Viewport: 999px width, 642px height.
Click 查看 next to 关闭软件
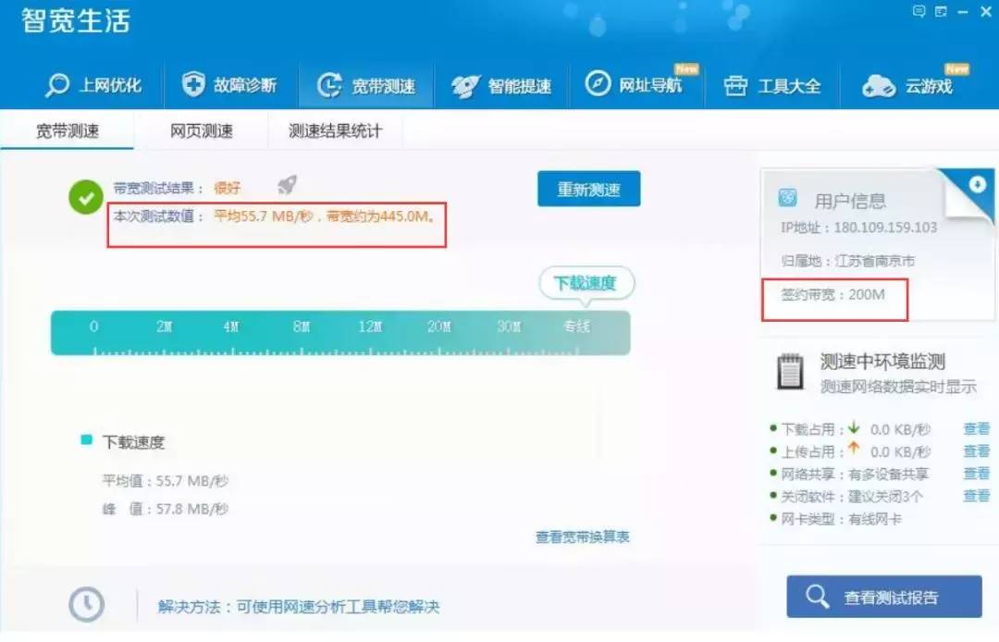(x=976, y=496)
